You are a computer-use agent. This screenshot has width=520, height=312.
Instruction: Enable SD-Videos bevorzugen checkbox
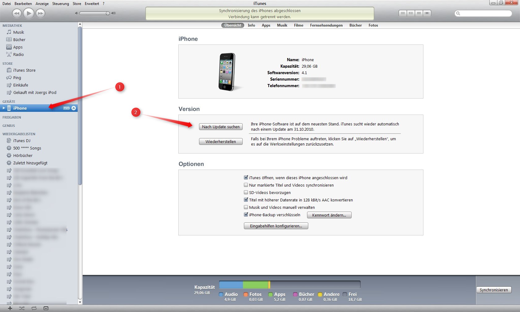[x=246, y=192]
